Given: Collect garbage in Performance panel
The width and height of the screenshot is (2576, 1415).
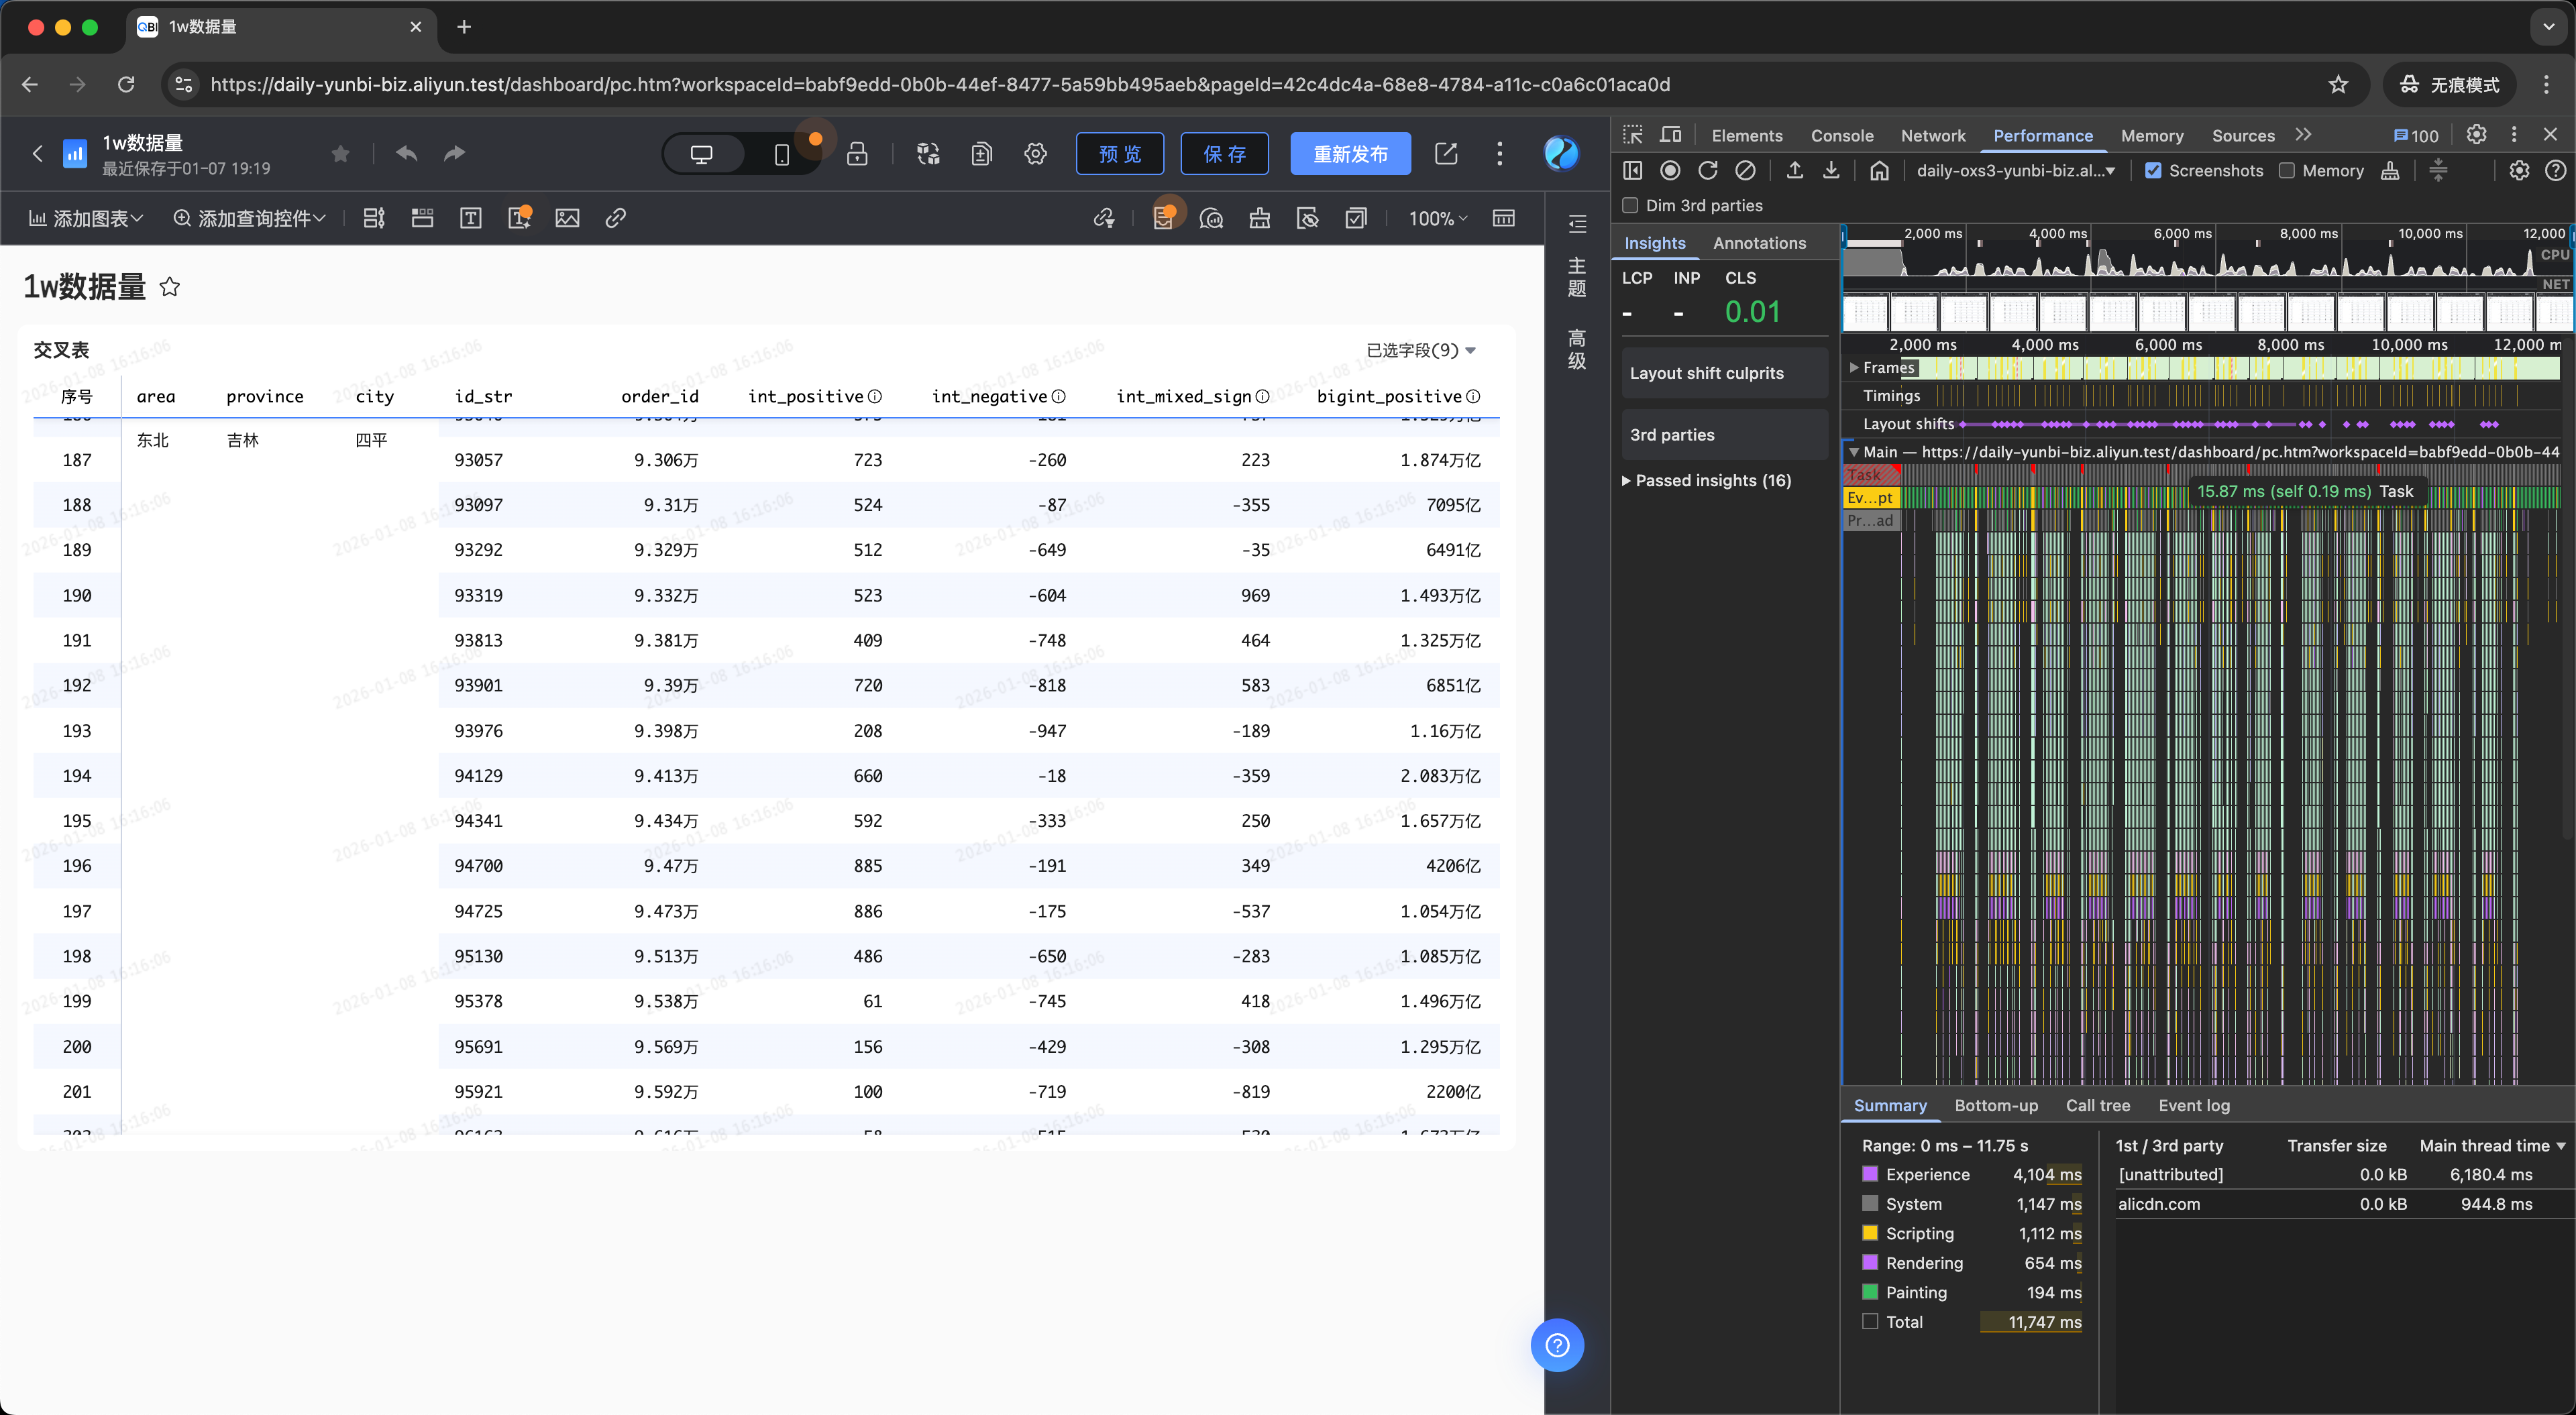Looking at the screenshot, I should point(2390,171).
